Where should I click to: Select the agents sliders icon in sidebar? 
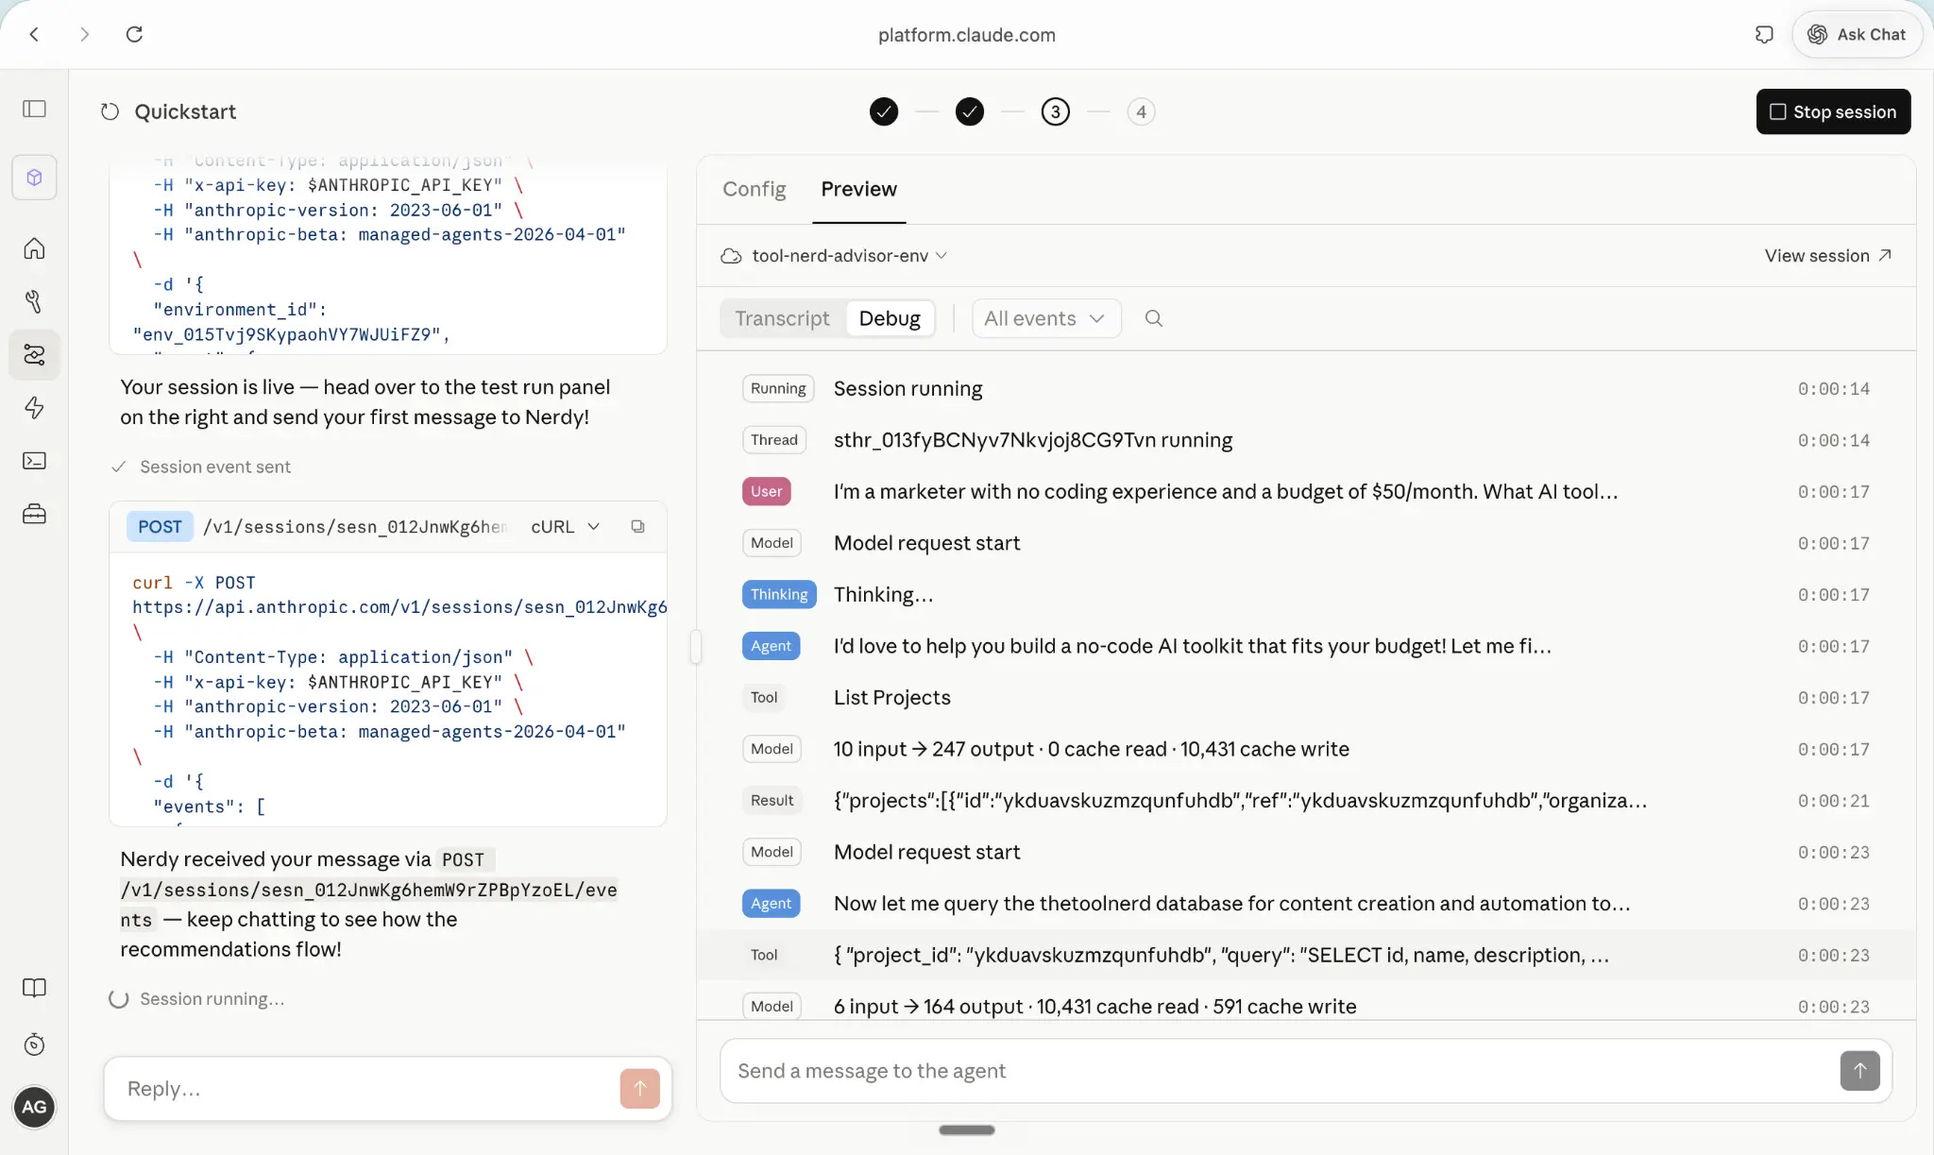pyautogui.click(x=34, y=355)
